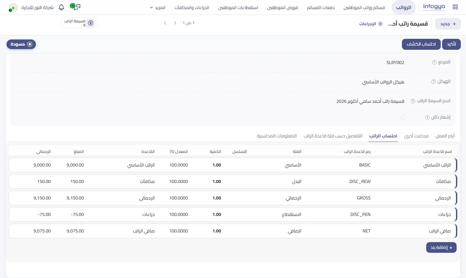Click the مسودة status button
Screen dimensions: 466x278
coord(21,44)
